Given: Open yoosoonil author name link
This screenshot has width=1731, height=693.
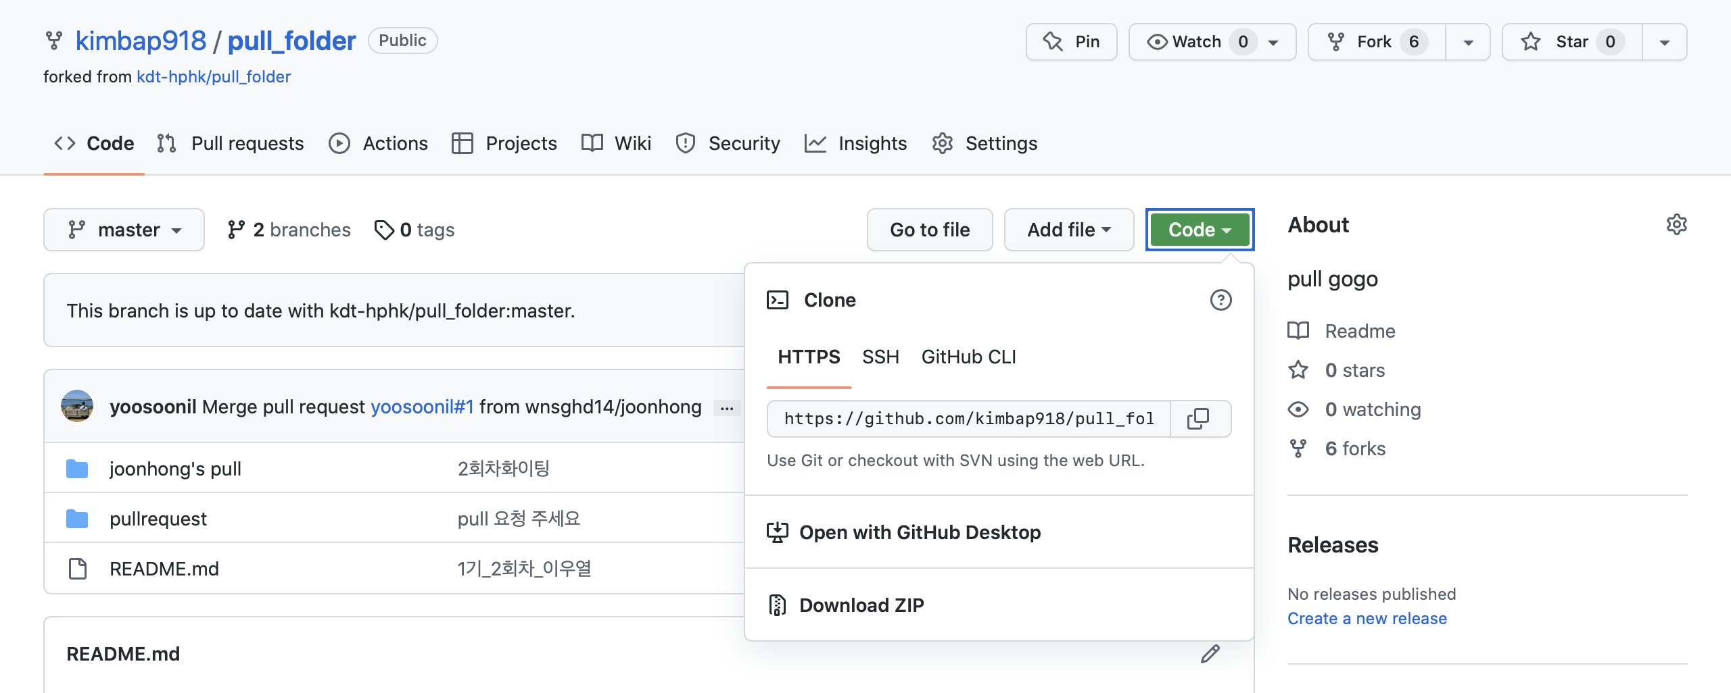Looking at the screenshot, I should [x=153, y=407].
